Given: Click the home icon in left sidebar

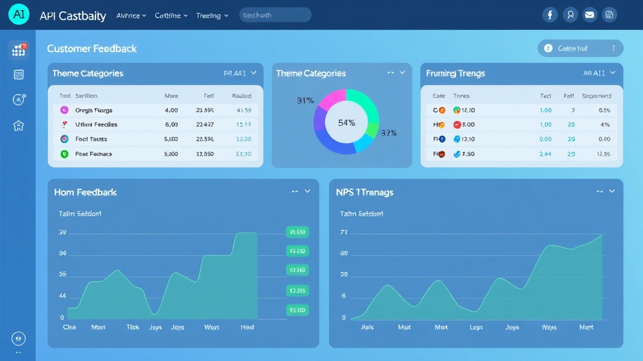Looking at the screenshot, I should tap(19, 125).
